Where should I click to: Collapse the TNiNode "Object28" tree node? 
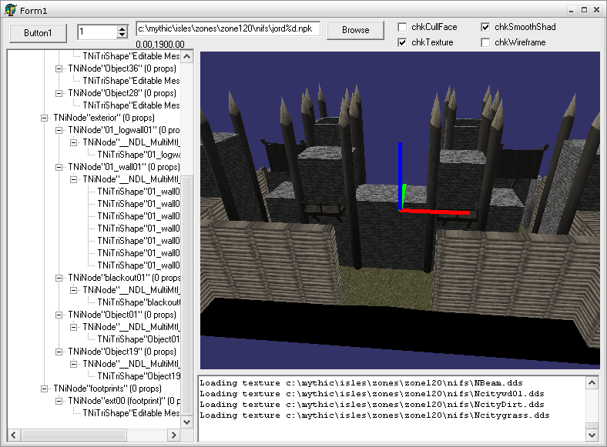[x=59, y=94]
